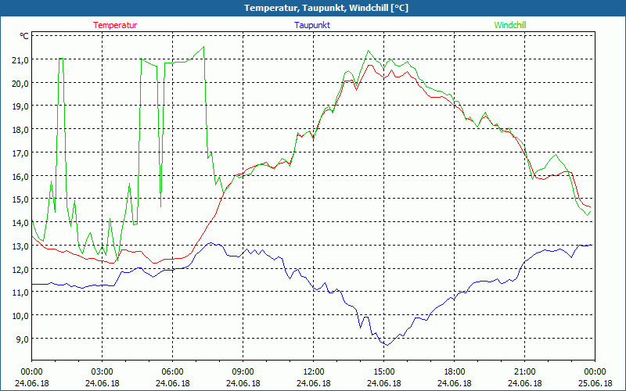Click the '12,0' y-axis value

21,269
